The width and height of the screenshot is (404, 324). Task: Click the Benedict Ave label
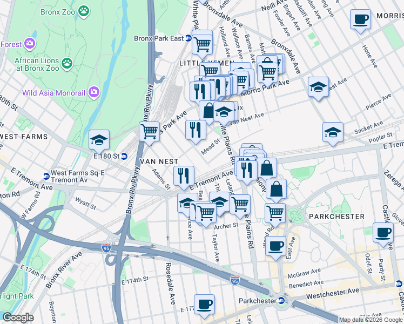306,284
